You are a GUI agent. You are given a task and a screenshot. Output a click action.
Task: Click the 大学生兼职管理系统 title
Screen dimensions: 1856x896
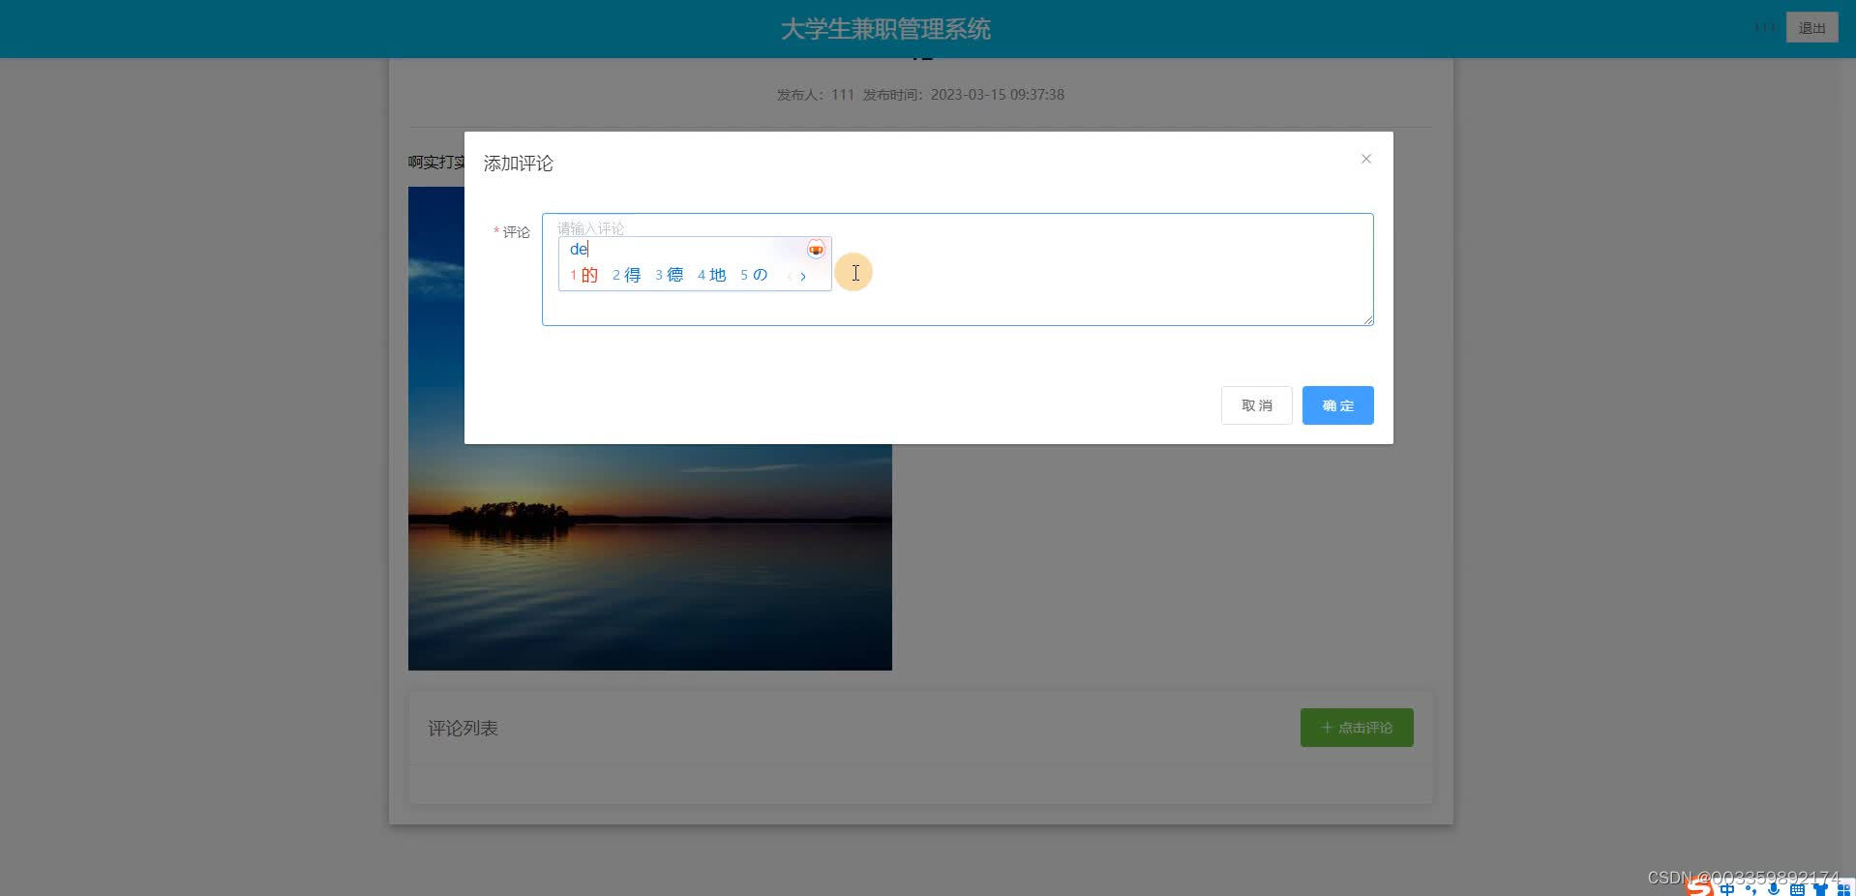coord(885,29)
